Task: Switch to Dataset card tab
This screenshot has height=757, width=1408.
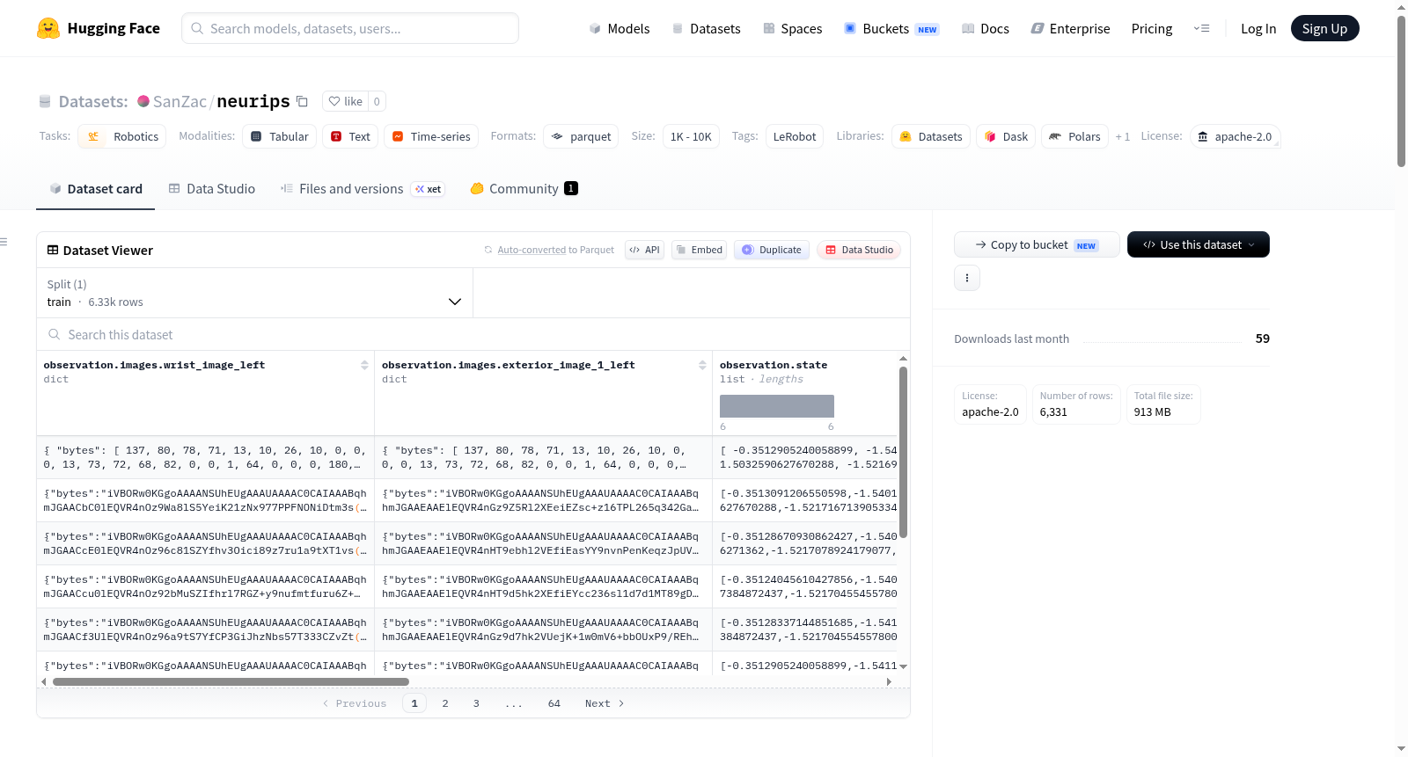Action: pyautogui.click(x=96, y=189)
